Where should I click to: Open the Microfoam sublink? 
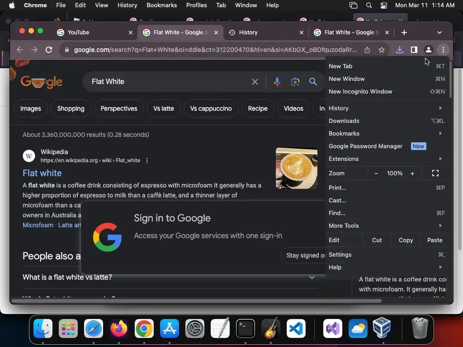[x=38, y=225]
